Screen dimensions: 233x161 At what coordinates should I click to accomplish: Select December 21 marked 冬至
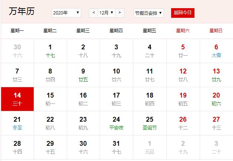(17, 123)
